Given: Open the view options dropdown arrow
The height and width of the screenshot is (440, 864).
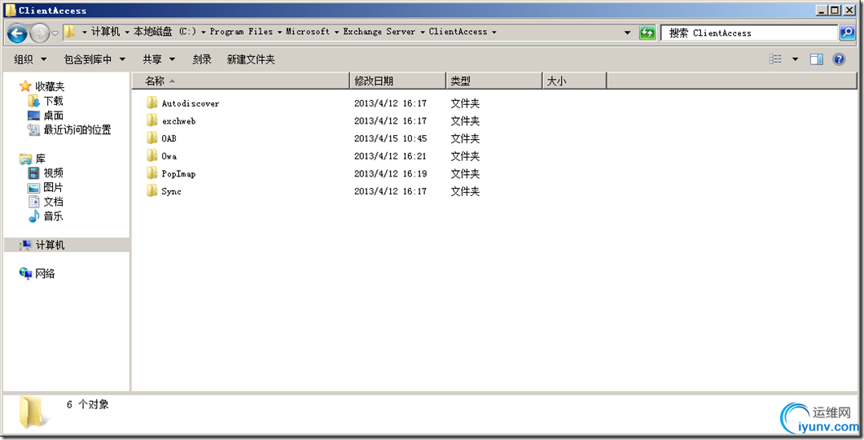Looking at the screenshot, I should click(x=795, y=59).
